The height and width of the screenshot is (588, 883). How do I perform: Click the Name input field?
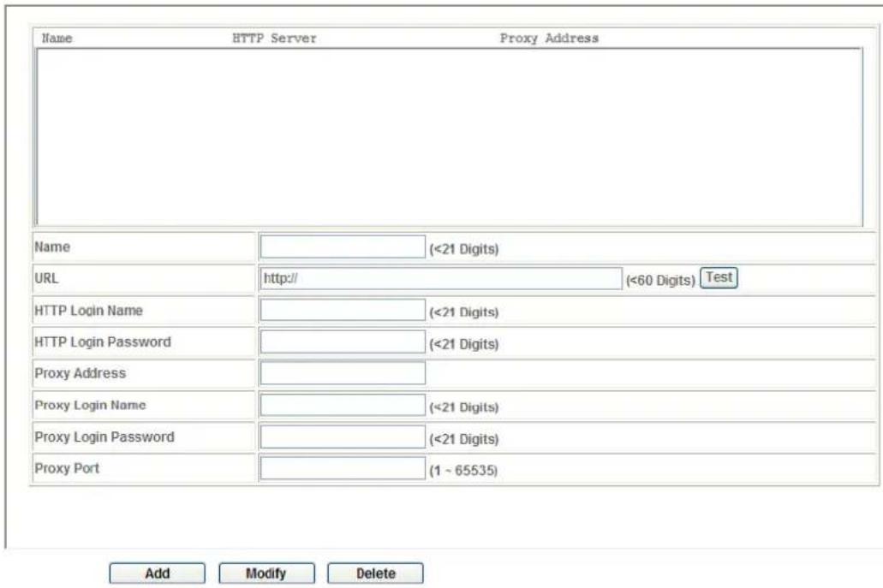(343, 247)
